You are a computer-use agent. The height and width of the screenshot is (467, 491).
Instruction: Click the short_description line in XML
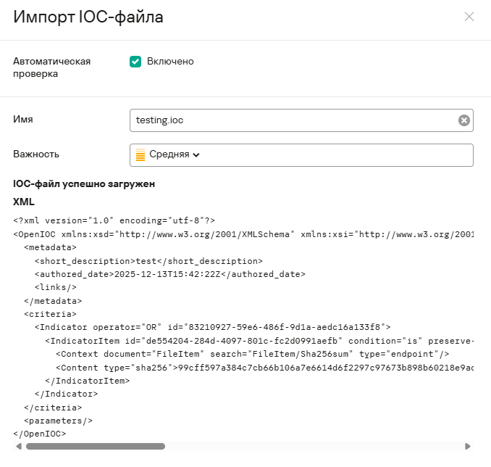pos(148,261)
